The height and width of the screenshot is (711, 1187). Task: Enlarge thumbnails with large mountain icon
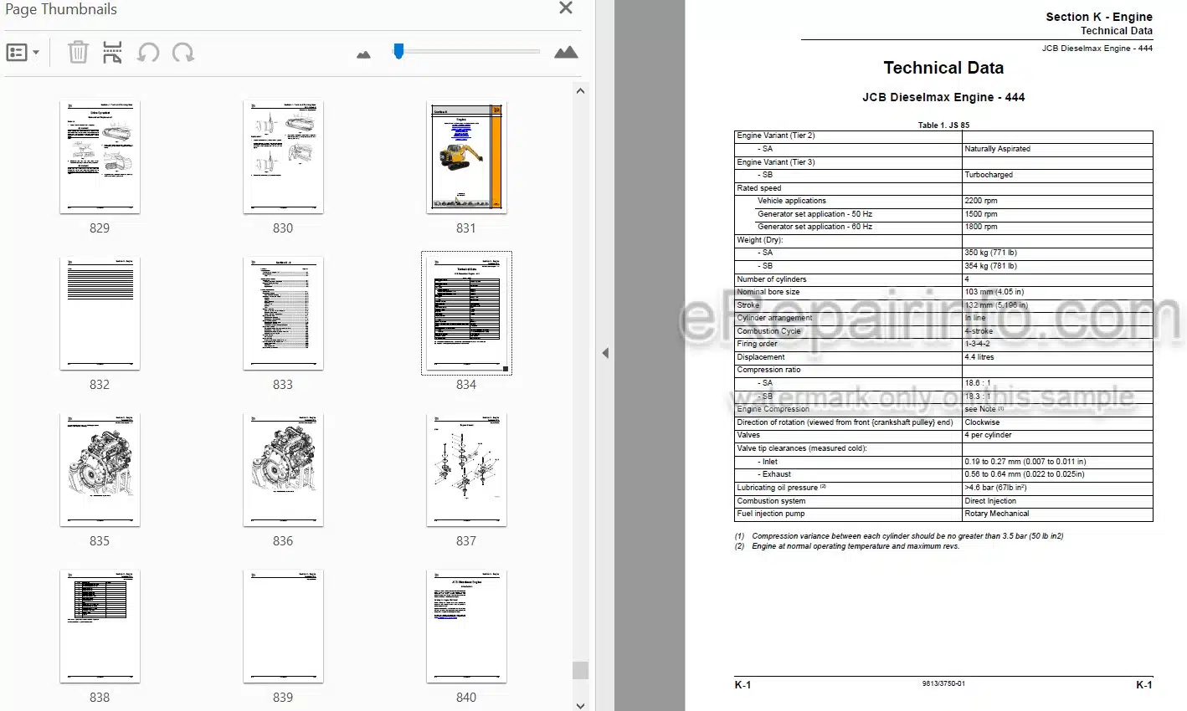click(566, 53)
